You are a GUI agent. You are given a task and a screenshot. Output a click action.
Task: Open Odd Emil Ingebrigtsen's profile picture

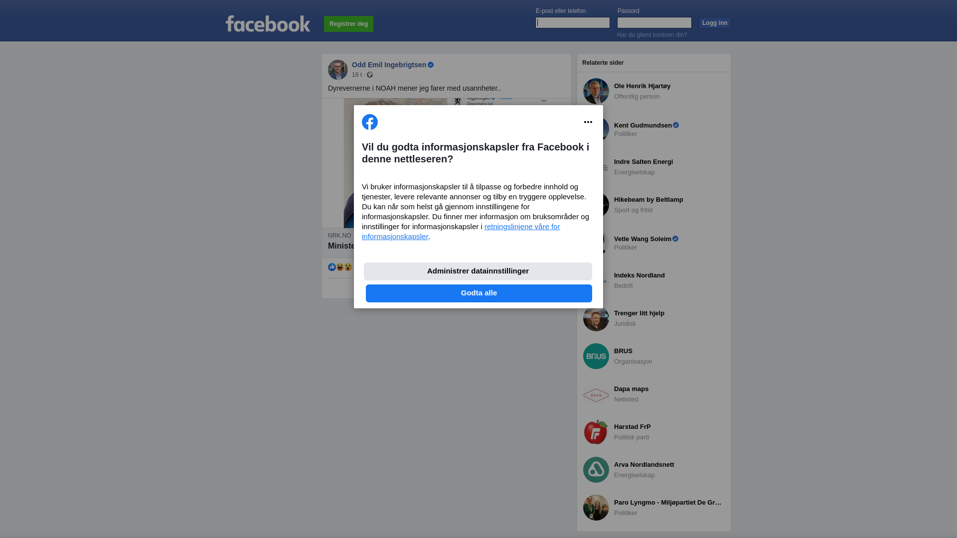(x=338, y=70)
